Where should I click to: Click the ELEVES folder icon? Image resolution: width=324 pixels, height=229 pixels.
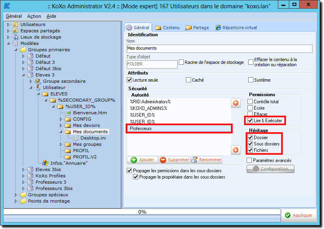point(45,94)
